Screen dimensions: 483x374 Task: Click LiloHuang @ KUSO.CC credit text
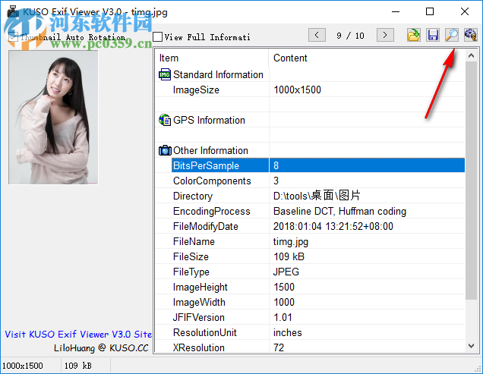coord(101,348)
